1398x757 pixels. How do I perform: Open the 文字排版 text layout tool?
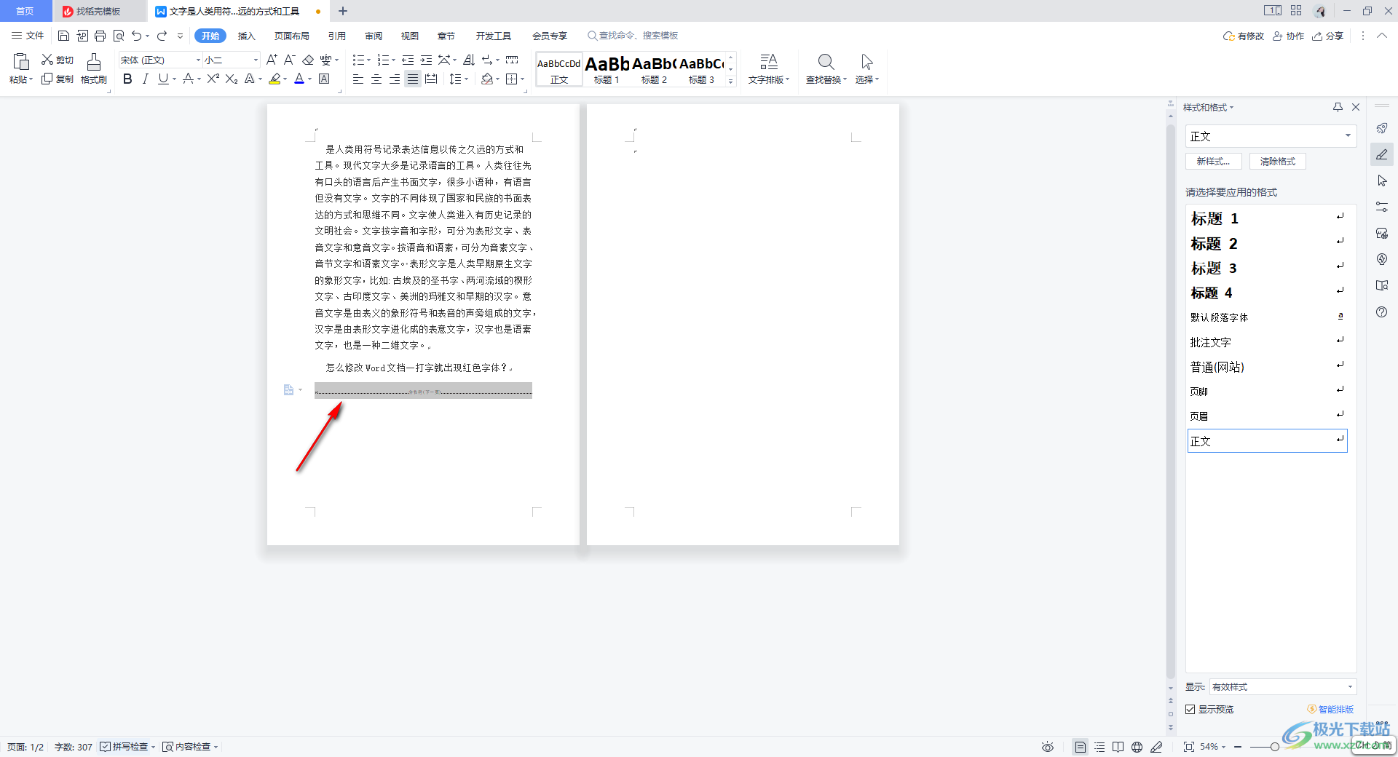[x=769, y=69]
